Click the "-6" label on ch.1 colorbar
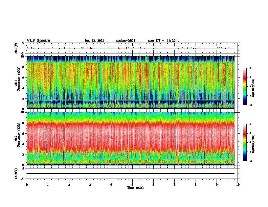The image size is (268, 207). [250, 68]
